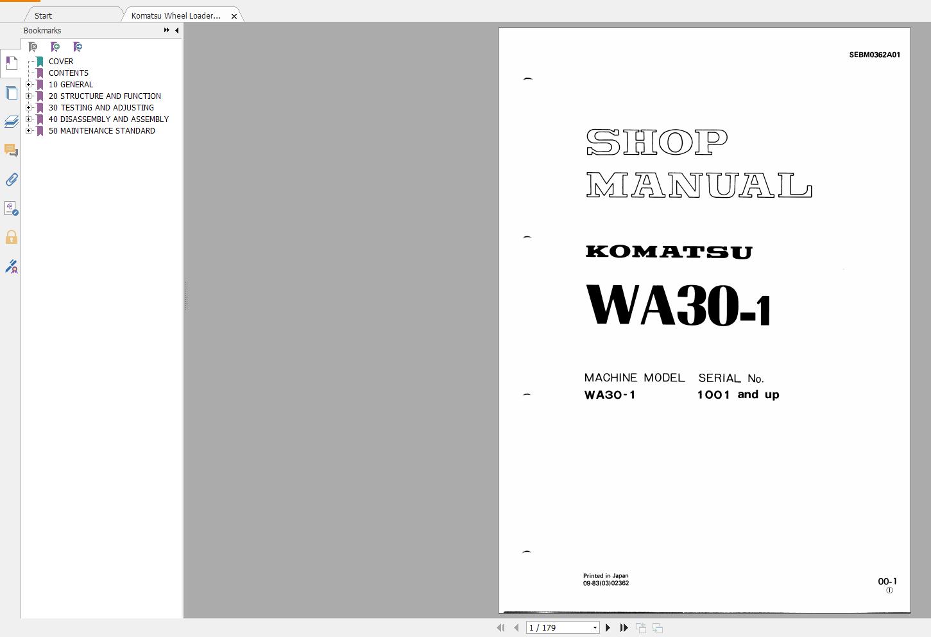Click the SHOP MANUAL title text
The height and width of the screenshot is (637, 931).
point(699,163)
